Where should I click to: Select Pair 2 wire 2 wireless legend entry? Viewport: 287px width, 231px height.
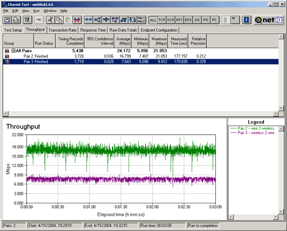pyautogui.click(x=256, y=128)
